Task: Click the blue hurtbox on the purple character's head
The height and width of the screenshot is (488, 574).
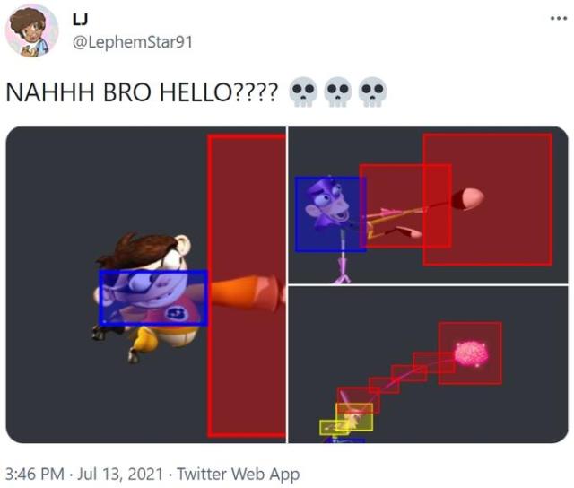Action: pyautogui.click(x=331, y=214)
